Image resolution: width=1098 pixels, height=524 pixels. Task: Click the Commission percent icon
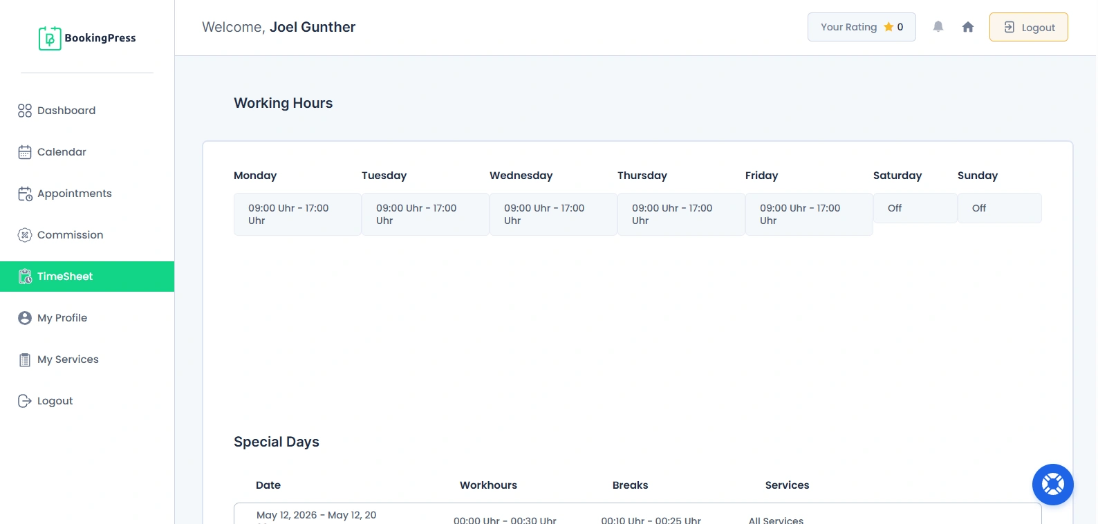25,235
